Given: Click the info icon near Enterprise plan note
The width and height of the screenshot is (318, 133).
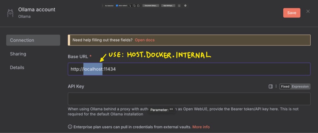Looking at the screenshot, I should [70, 127].
